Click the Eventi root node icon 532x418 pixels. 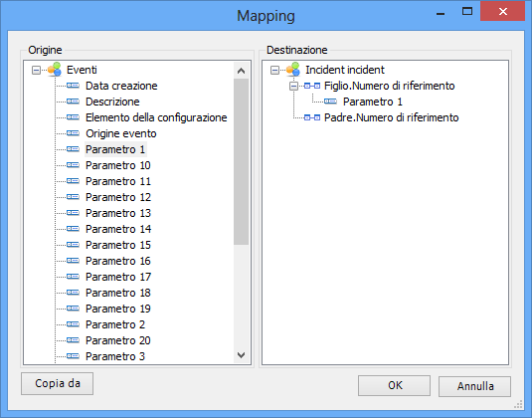coord(55,70)
